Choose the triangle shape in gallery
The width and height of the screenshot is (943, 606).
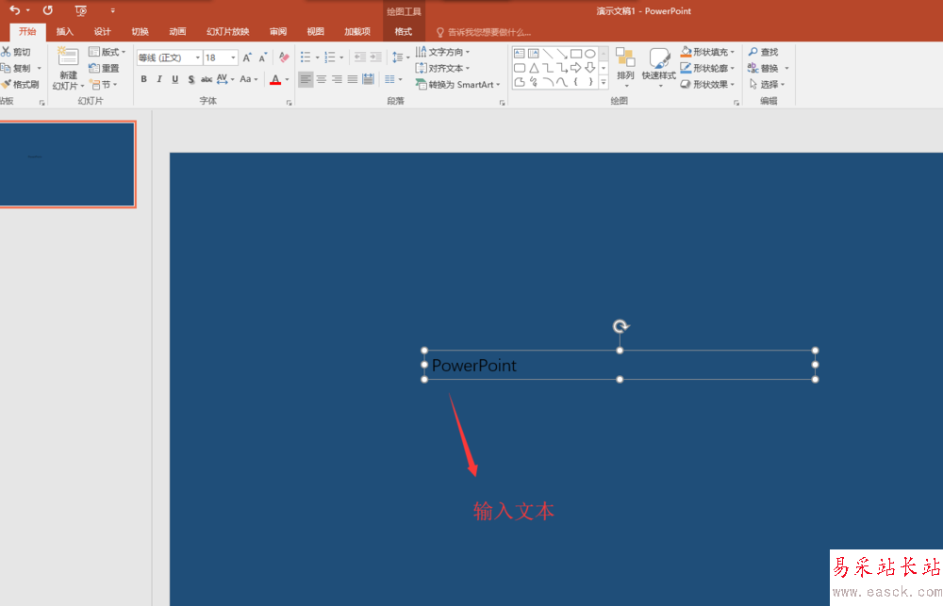[534, 67]
